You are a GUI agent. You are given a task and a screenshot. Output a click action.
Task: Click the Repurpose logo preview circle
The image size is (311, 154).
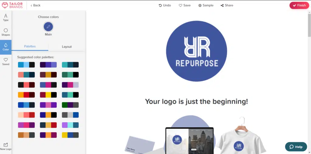click(196, 52)
